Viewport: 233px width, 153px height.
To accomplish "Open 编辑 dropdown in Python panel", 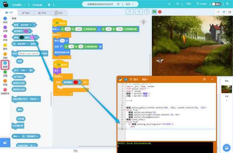I will tap(145, 80).
